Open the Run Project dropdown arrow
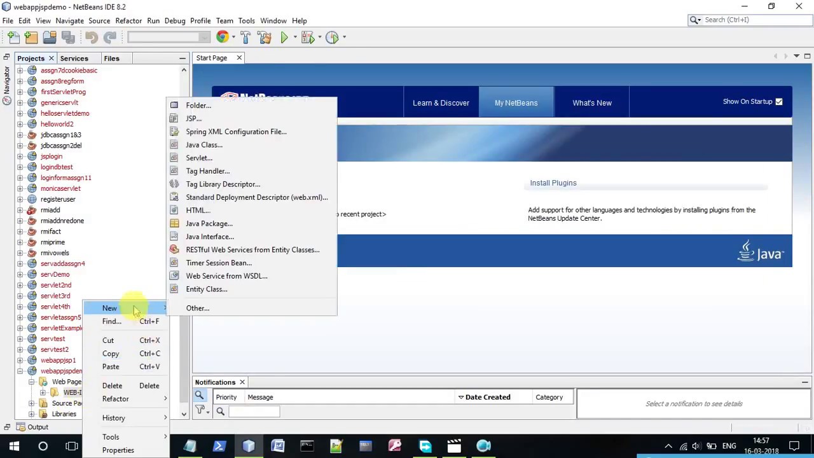Viewport: 814px width, 458px height. pyautogui.click(x=294, y=38)
